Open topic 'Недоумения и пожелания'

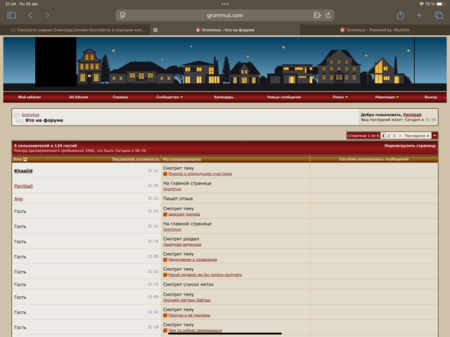click(193, 260)
